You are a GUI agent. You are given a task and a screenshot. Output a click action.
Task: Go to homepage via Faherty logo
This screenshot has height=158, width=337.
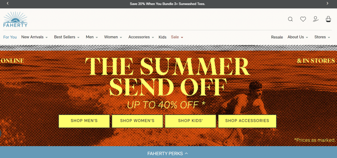pyautogui.click(x=15, y=19)
